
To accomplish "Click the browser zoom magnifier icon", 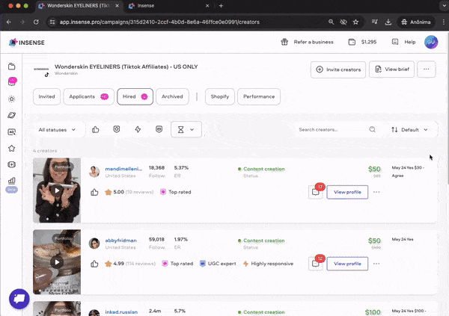I will [331, 22].
